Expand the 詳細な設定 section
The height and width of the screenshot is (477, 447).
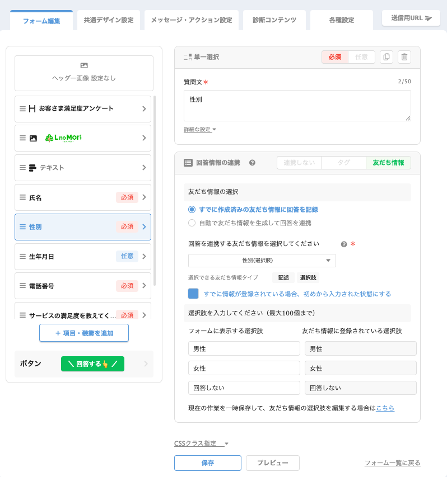pos(200,130)
